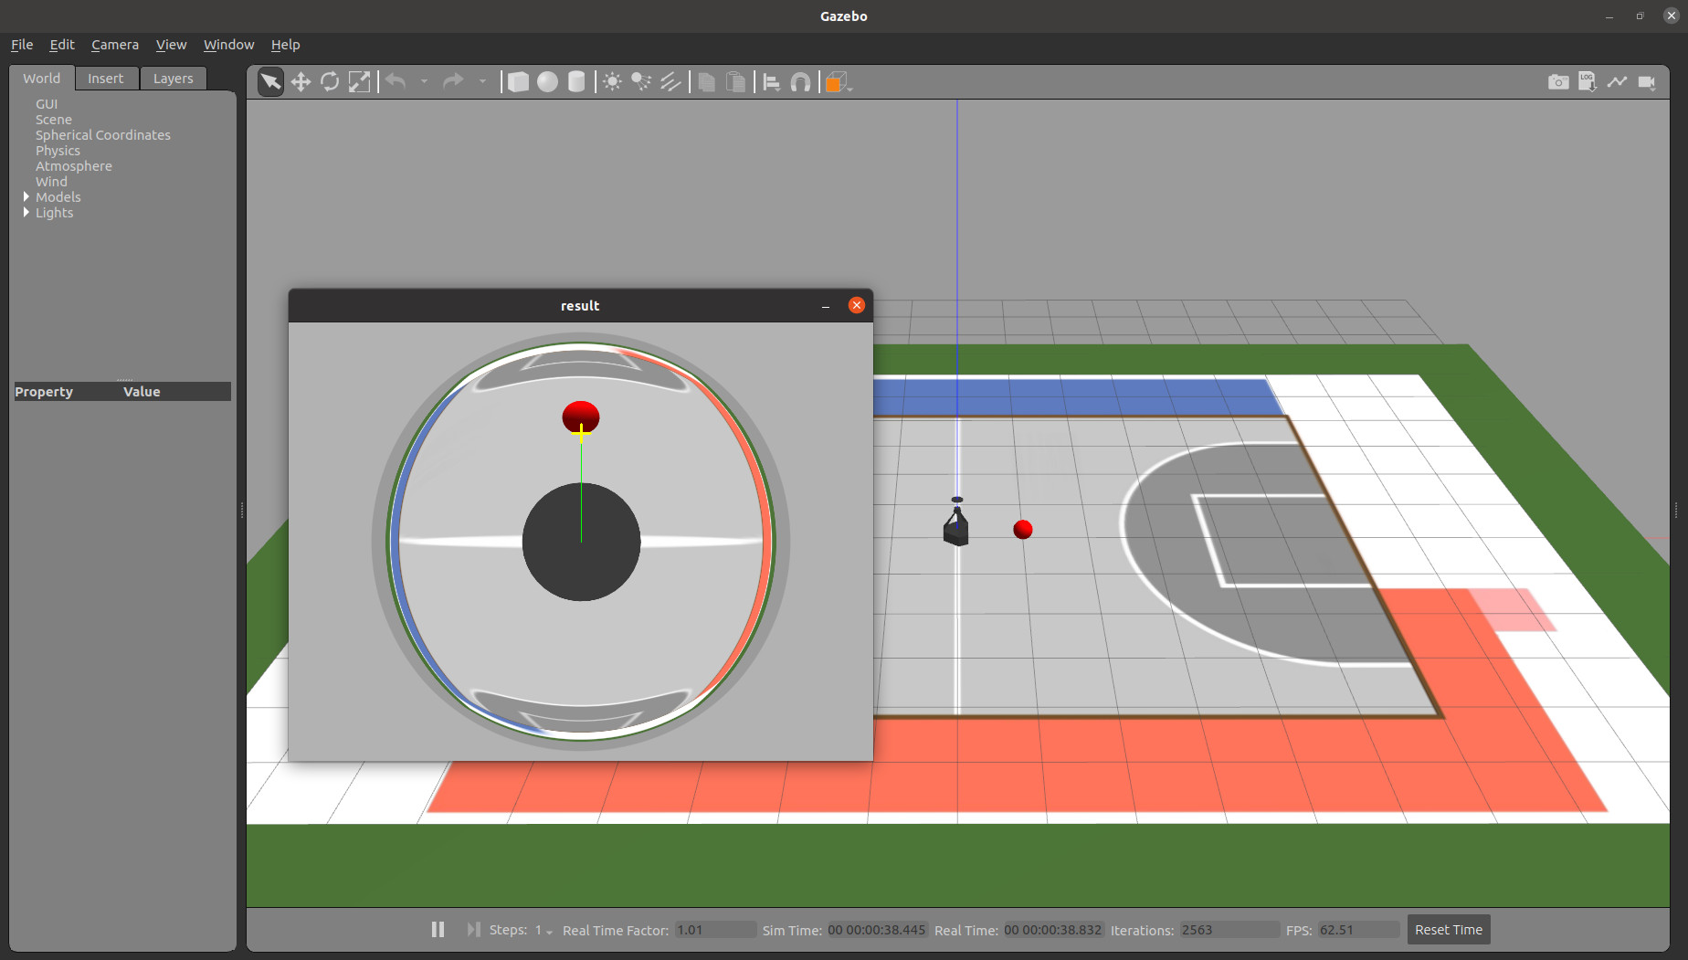Open the Steps count dropdown
This screenshot has width=1688, height=960.
[543, 930]
